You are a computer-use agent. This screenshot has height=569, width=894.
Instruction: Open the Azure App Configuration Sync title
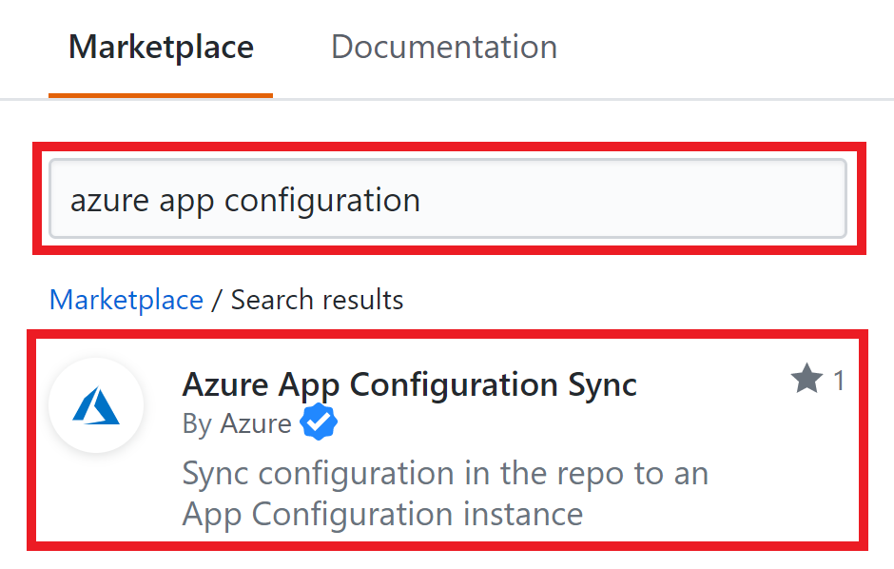[409, 384]
